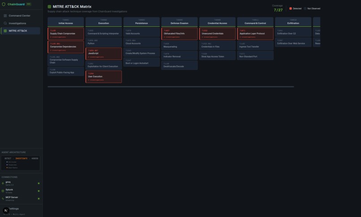Click the green status dot for groq
361x217 pixels.
pos(39,183)
